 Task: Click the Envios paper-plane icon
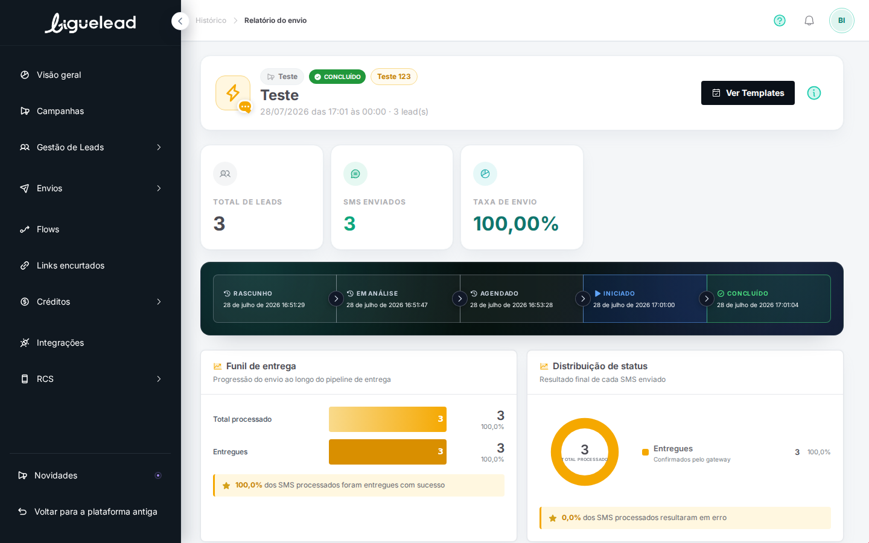pyautogui.click(x=25, y=188)
